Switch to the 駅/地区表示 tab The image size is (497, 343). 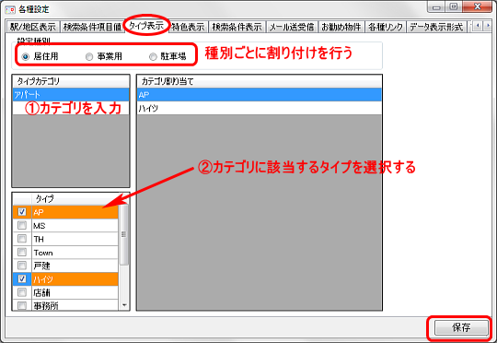tap(33, 27)
